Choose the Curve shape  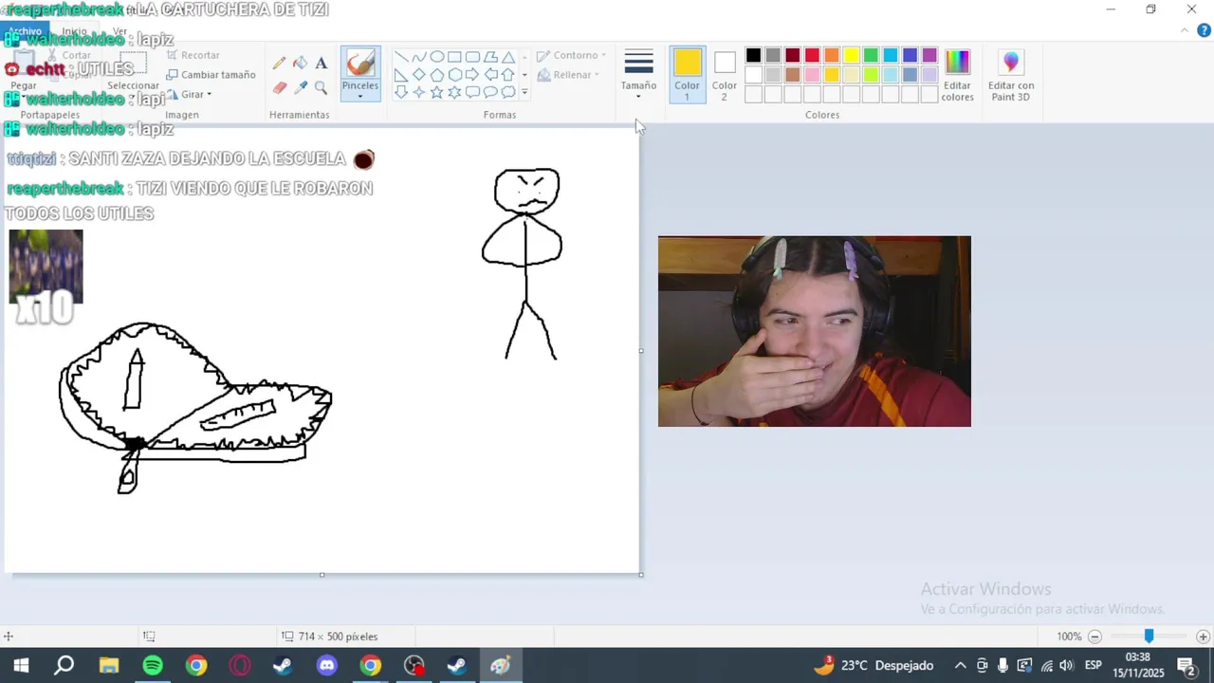click(419, 57)
